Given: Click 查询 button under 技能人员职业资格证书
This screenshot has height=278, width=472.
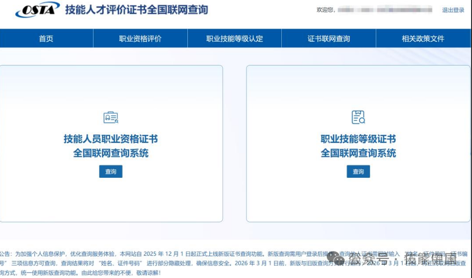Looking at the screenshot, I should (110, 171).
